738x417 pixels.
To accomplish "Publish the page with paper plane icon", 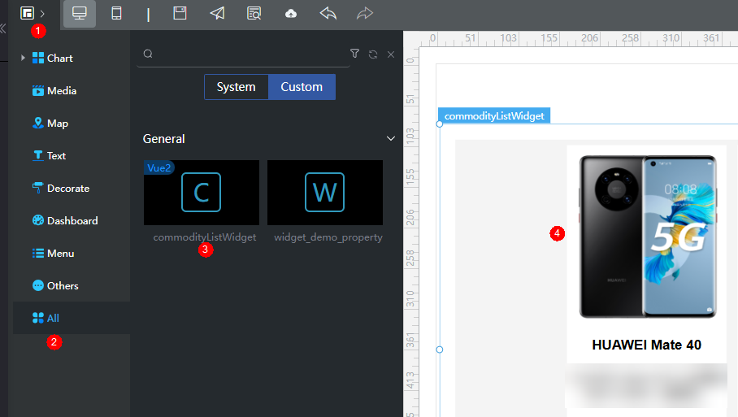I will [217, 13].
